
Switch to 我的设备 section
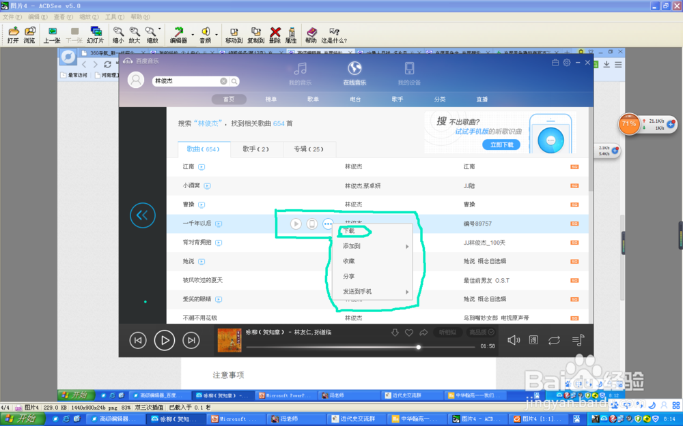pyautogui.click(x=409, y=74)
